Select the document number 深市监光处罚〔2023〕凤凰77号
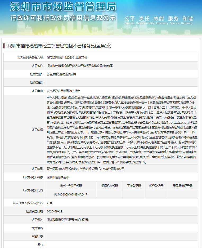202x249 pixels. point(67,57)
